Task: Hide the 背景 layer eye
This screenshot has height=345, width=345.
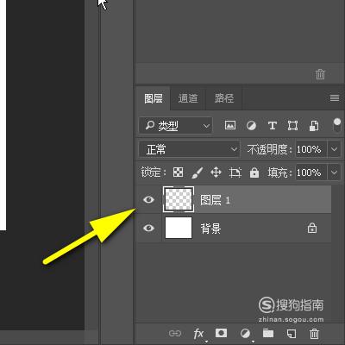Action: click(x=148, y=228)
